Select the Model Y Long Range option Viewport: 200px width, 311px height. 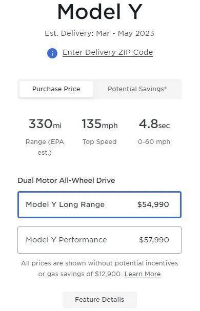point(99,204)
